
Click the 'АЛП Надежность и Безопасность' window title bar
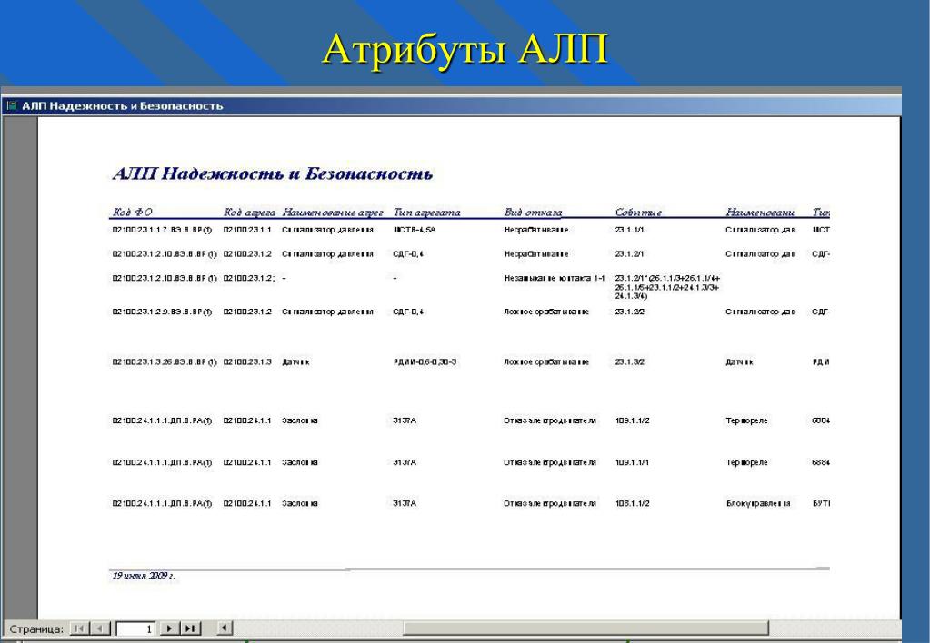click(451, 106)
